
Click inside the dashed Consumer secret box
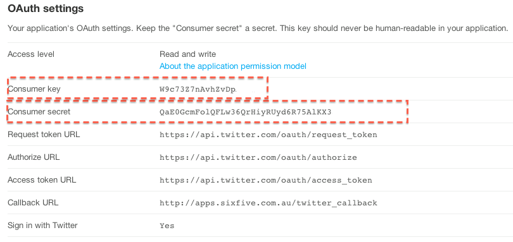207,112
